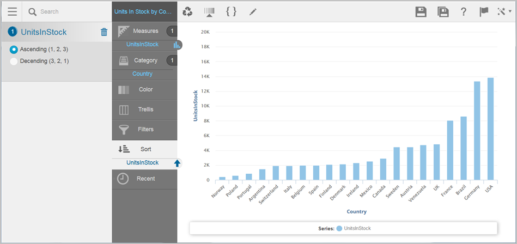Image resolution: width=517 pixels, height=244 pixels.
Task: Click the Search input field
Action: click(x=71, y=11)
